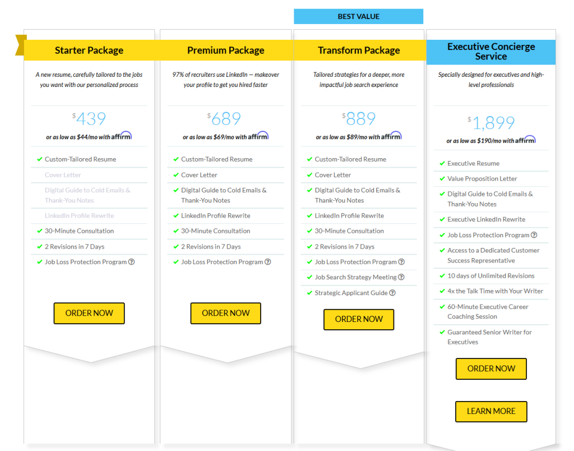Click the $889 price in Transform Package
The image size is (574, 451).
coord(359,119)
